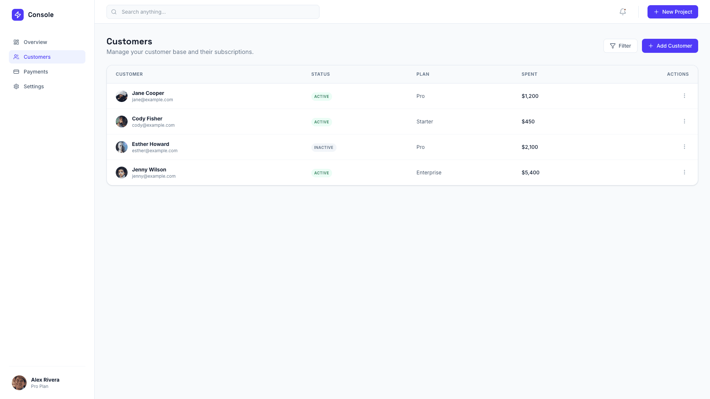Click the Console lightning bolt logo
This screenshot has height=399, width=710.
(x=18, y=15)
